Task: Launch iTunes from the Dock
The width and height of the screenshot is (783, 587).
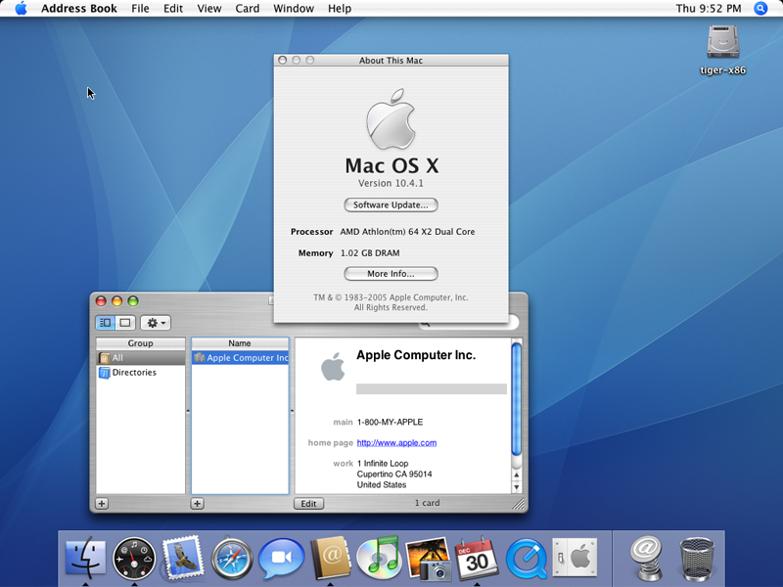Action: click(378, 559)
